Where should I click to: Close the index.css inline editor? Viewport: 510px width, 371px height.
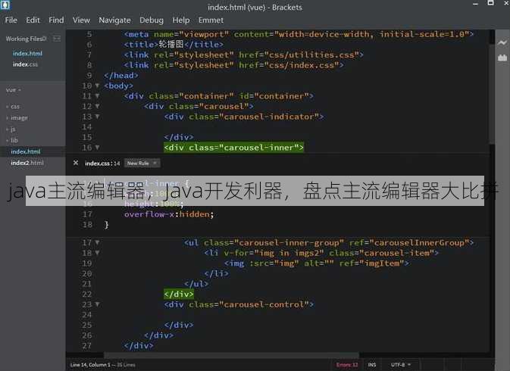pos(76,163)
